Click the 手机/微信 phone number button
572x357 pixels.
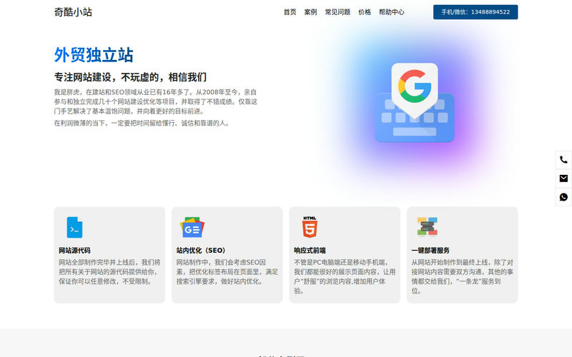475,12
